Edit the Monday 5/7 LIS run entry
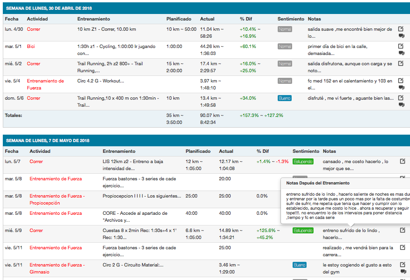Screen dimensions: 410x280 pyautogui.click(x=403, y=161)
